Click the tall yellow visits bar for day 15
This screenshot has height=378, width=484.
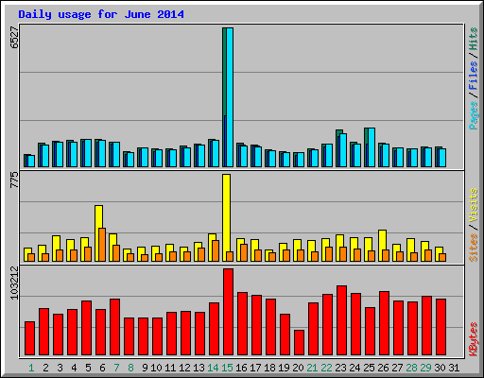(x=226, y=213)
